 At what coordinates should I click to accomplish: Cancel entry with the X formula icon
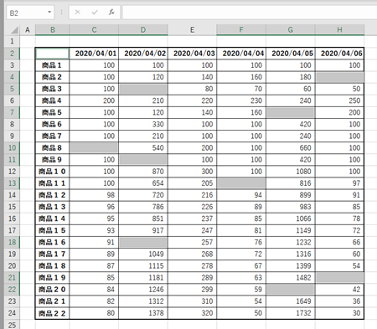pos(78,13)
